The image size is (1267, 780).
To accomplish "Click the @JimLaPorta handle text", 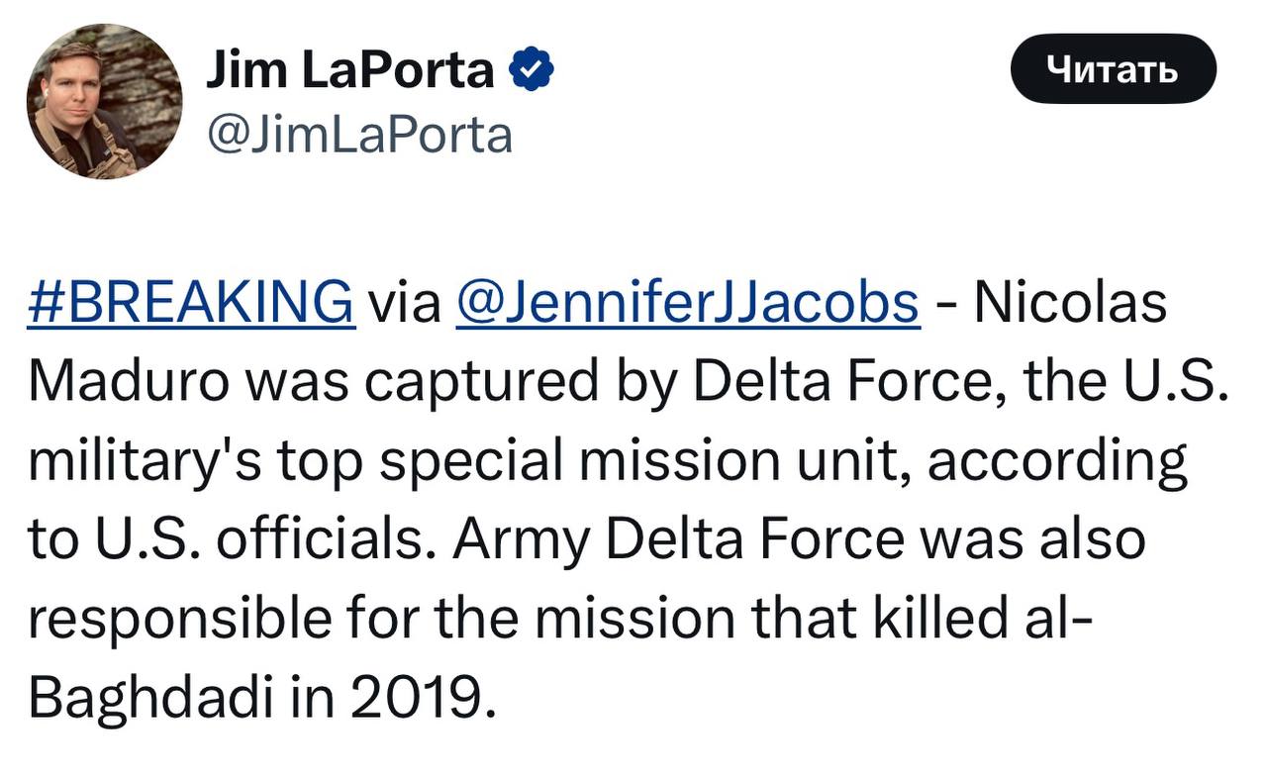I will (x=358, y=136).
